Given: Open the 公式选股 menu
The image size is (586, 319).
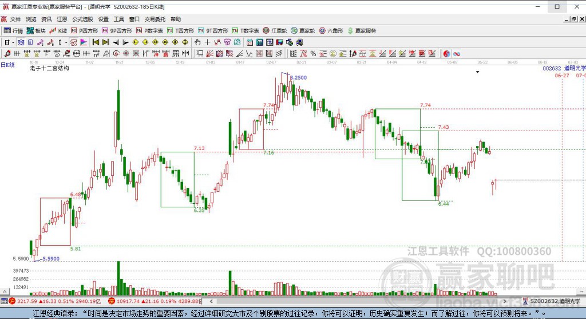Looking at the screenshot, I should click(x=82, y=19).
